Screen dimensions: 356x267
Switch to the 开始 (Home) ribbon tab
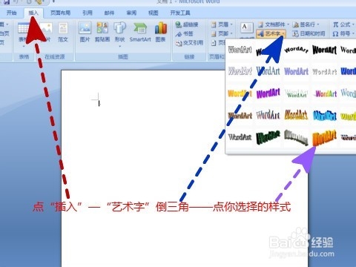[x=11, y=13]
